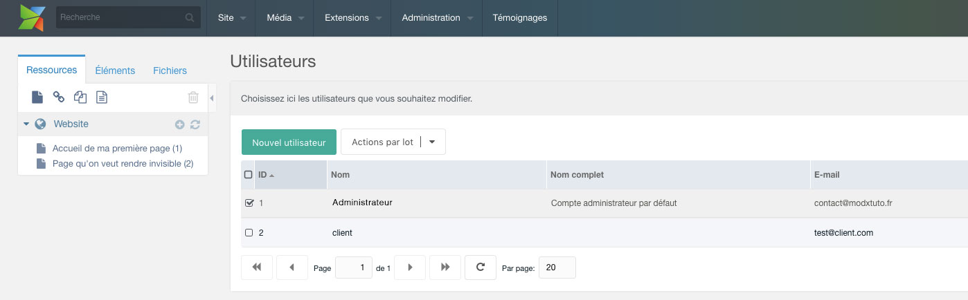
Task: Toggle the select-all checkbox in header
Action: [249, 175]
